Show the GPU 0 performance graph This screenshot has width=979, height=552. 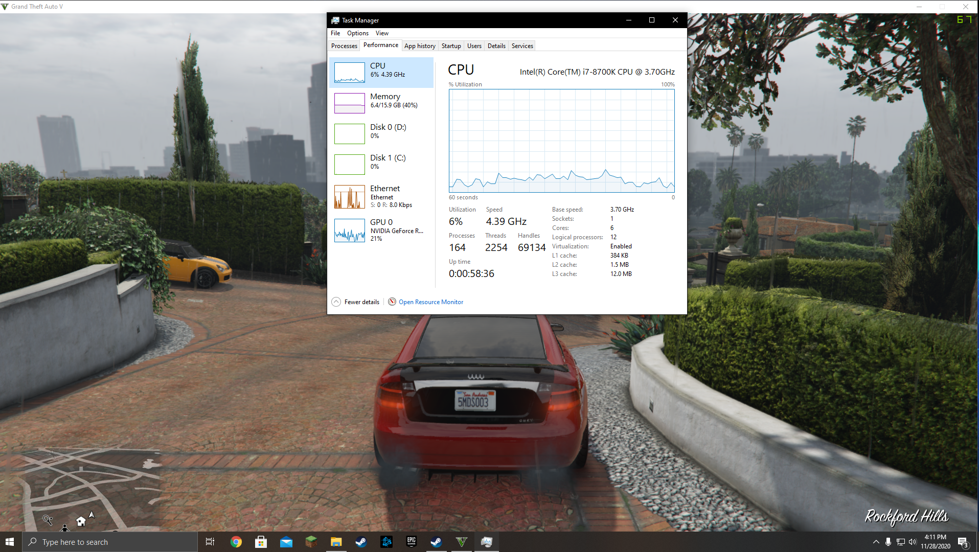coord(381,231)
